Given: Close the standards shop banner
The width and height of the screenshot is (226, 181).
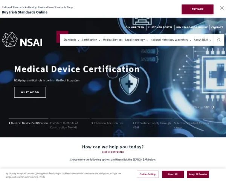Looking at the screenshot, I should coord(222,8).
